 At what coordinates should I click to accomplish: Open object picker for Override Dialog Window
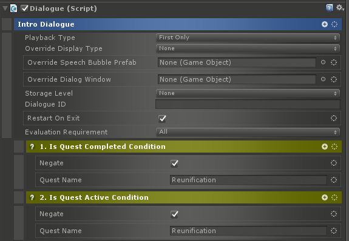[x=323, y=79]
